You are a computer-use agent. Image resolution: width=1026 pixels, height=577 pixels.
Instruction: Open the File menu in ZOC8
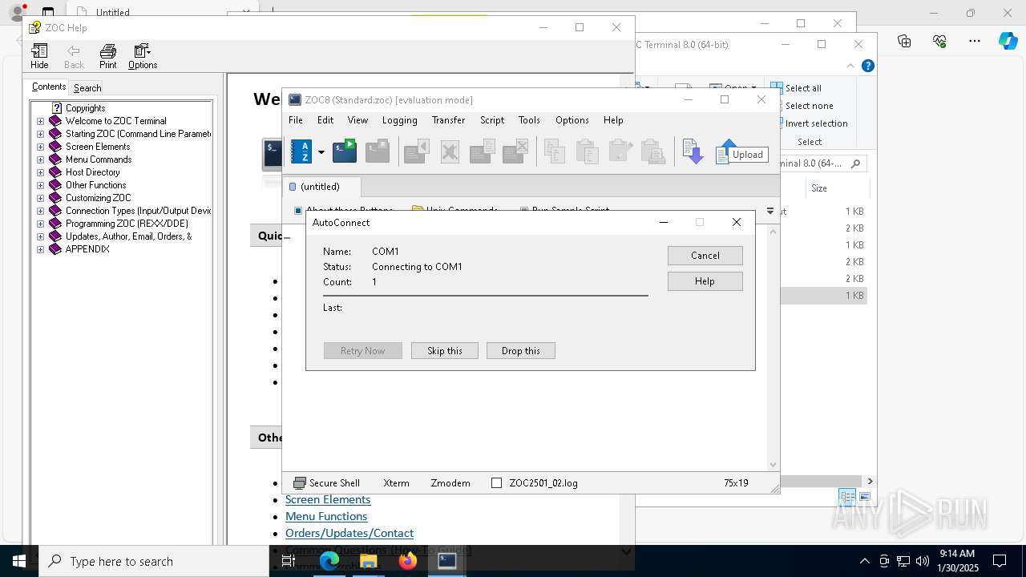(x=296, y=120)
